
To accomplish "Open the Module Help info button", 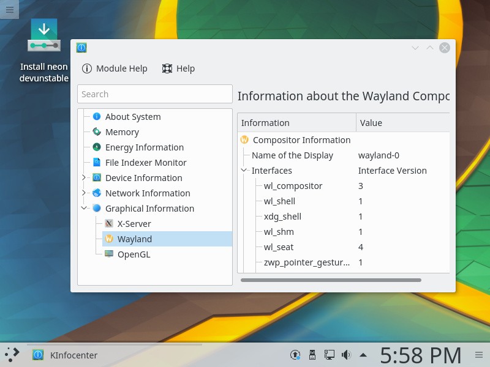I will coord(115,69).
